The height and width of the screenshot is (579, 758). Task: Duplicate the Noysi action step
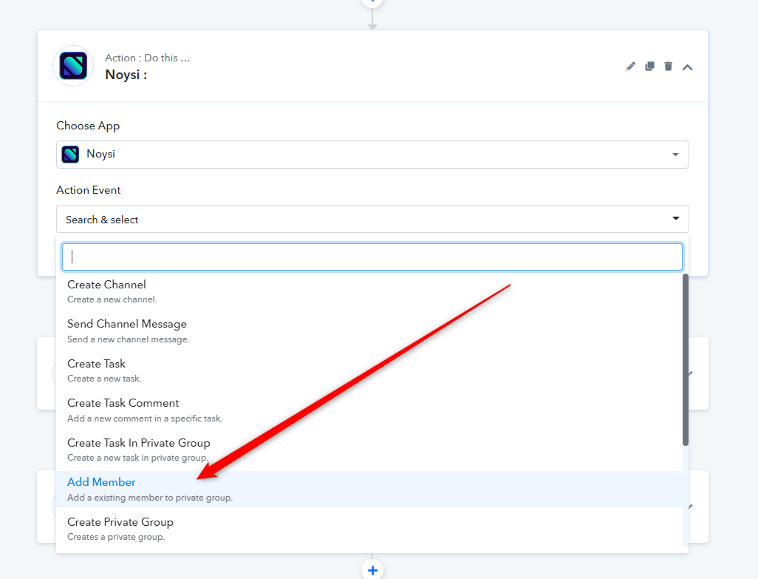649,67
